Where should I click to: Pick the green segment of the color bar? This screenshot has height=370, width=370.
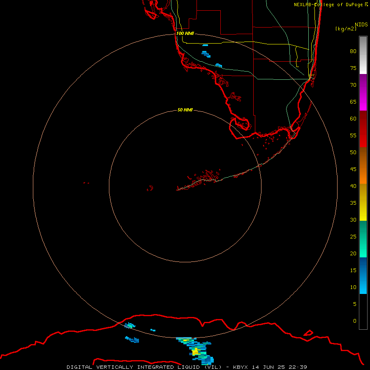[x=363, y=239]
